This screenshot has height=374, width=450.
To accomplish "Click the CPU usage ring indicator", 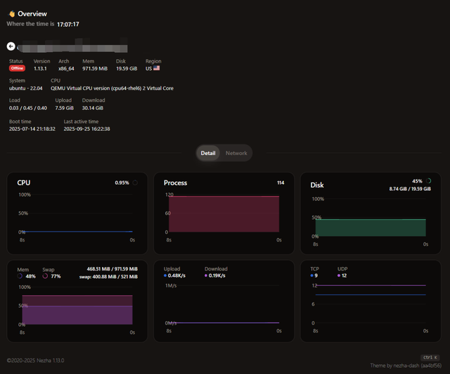I will point(135,182).
